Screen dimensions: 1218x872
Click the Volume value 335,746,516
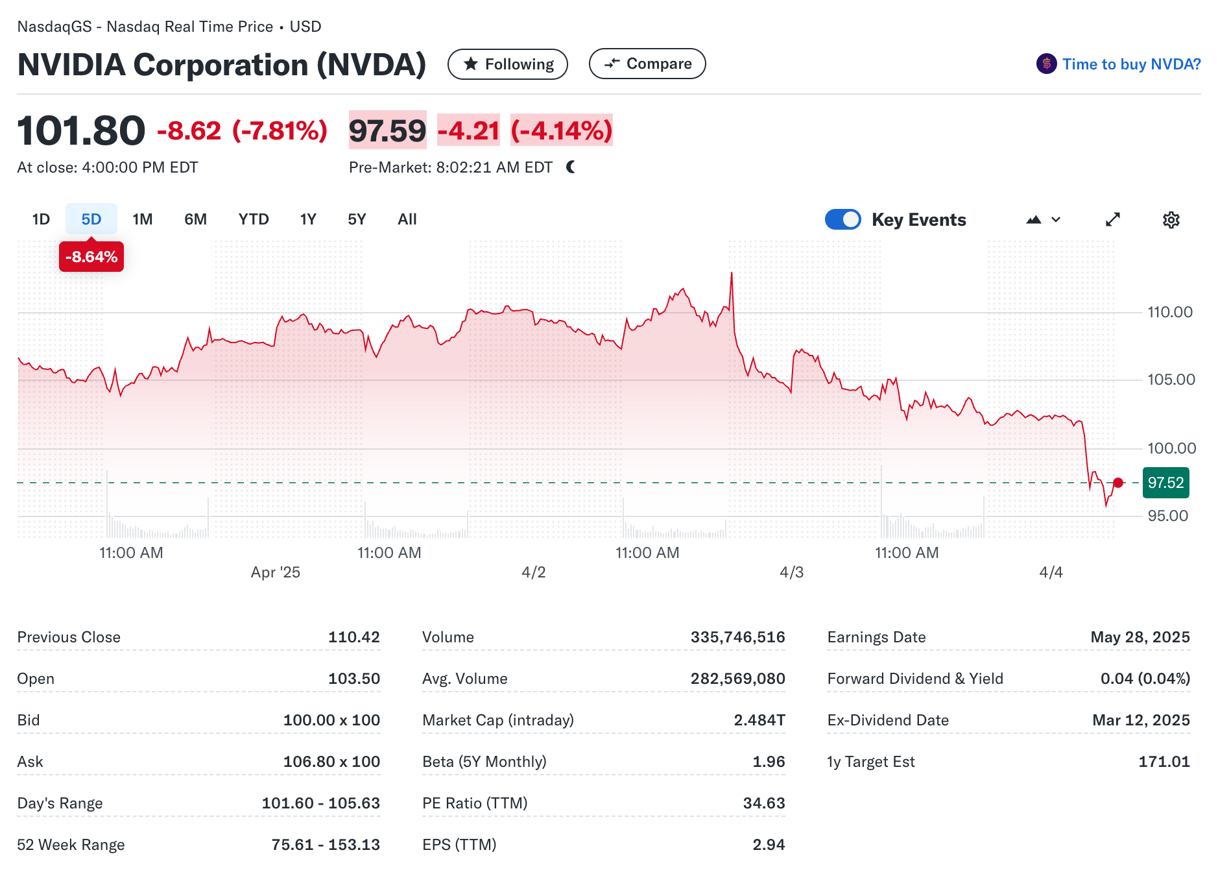[x=738, y=637]
